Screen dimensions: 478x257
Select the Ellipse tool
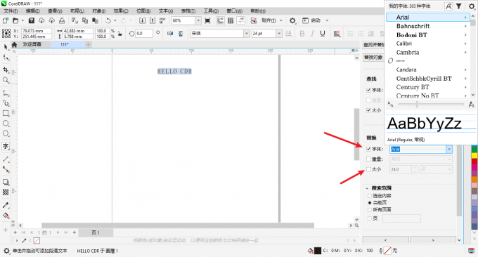tap(6, 124)
